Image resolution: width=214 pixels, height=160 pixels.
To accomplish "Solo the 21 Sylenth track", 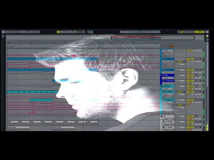I will point(196,81).
